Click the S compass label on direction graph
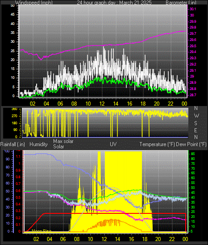Screen dimensions: 208x245 tap(196, 123)
